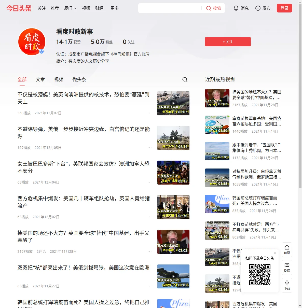Open article 捧美国的场还不大方 in main feed
Screen dimensions: 302x308
[x=84, y=237]
